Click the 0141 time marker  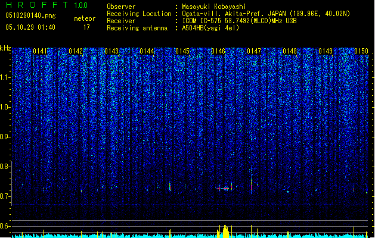pos(40,51)
